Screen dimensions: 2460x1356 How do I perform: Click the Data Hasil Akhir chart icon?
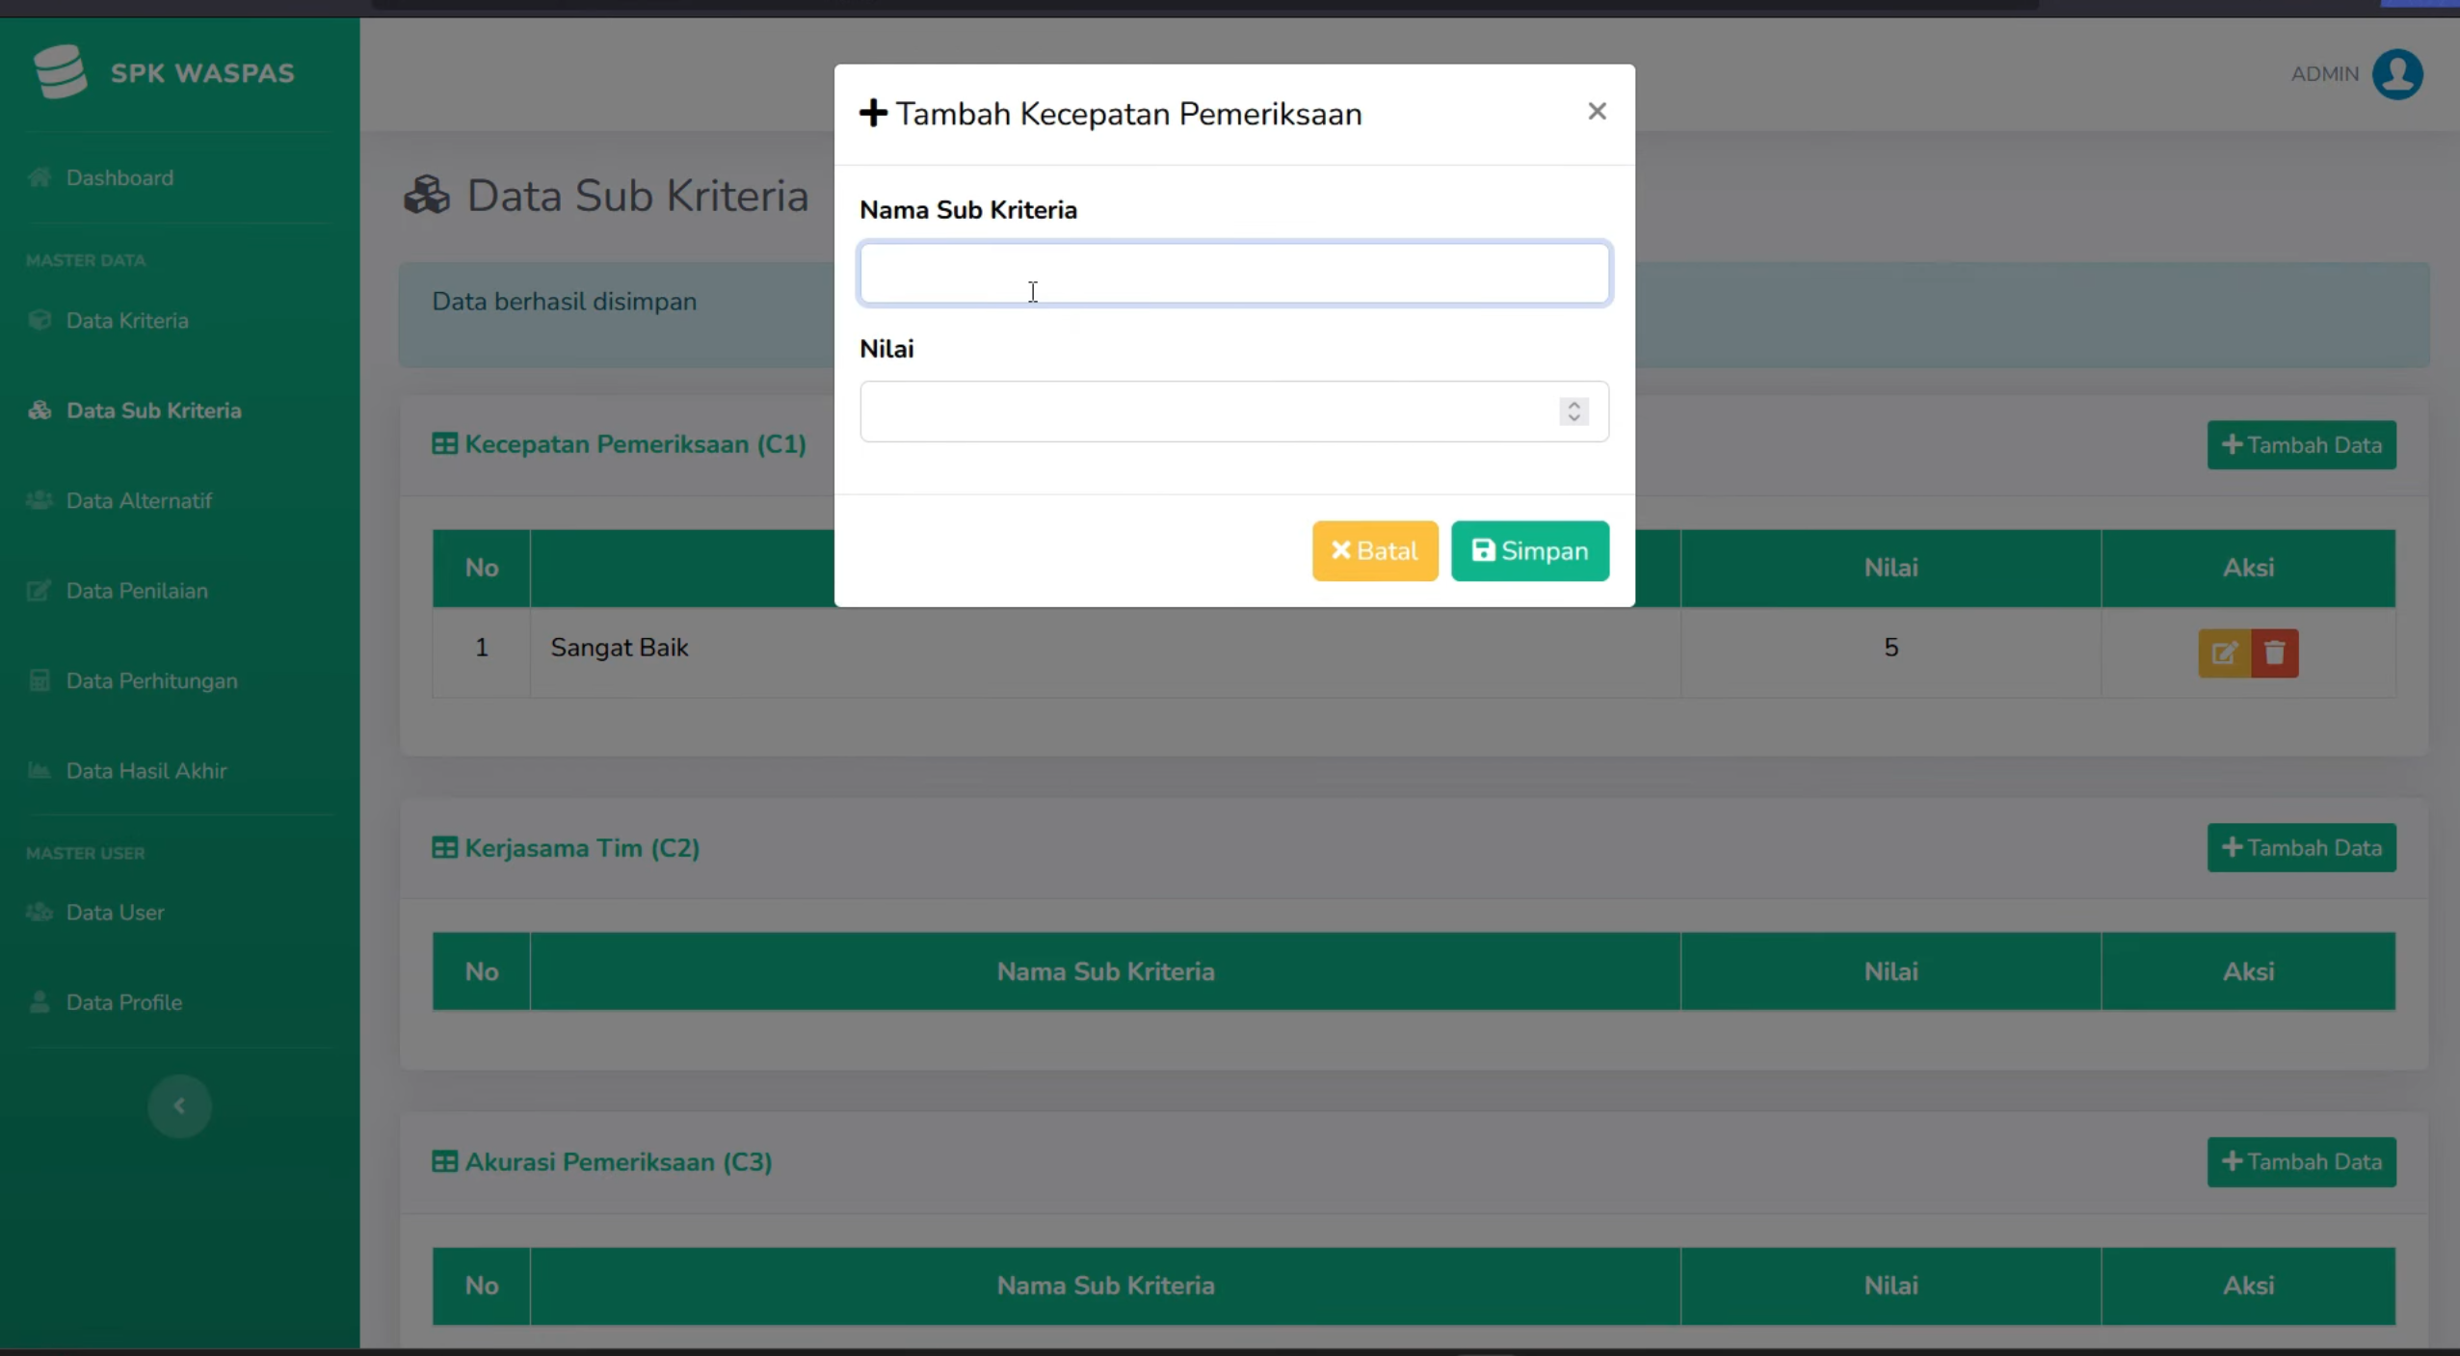(x=40, y=770)
